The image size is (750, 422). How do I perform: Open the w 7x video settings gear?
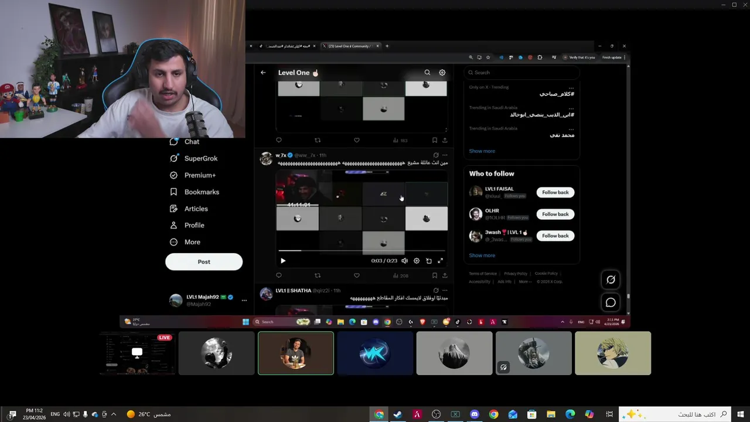(417, 261)
